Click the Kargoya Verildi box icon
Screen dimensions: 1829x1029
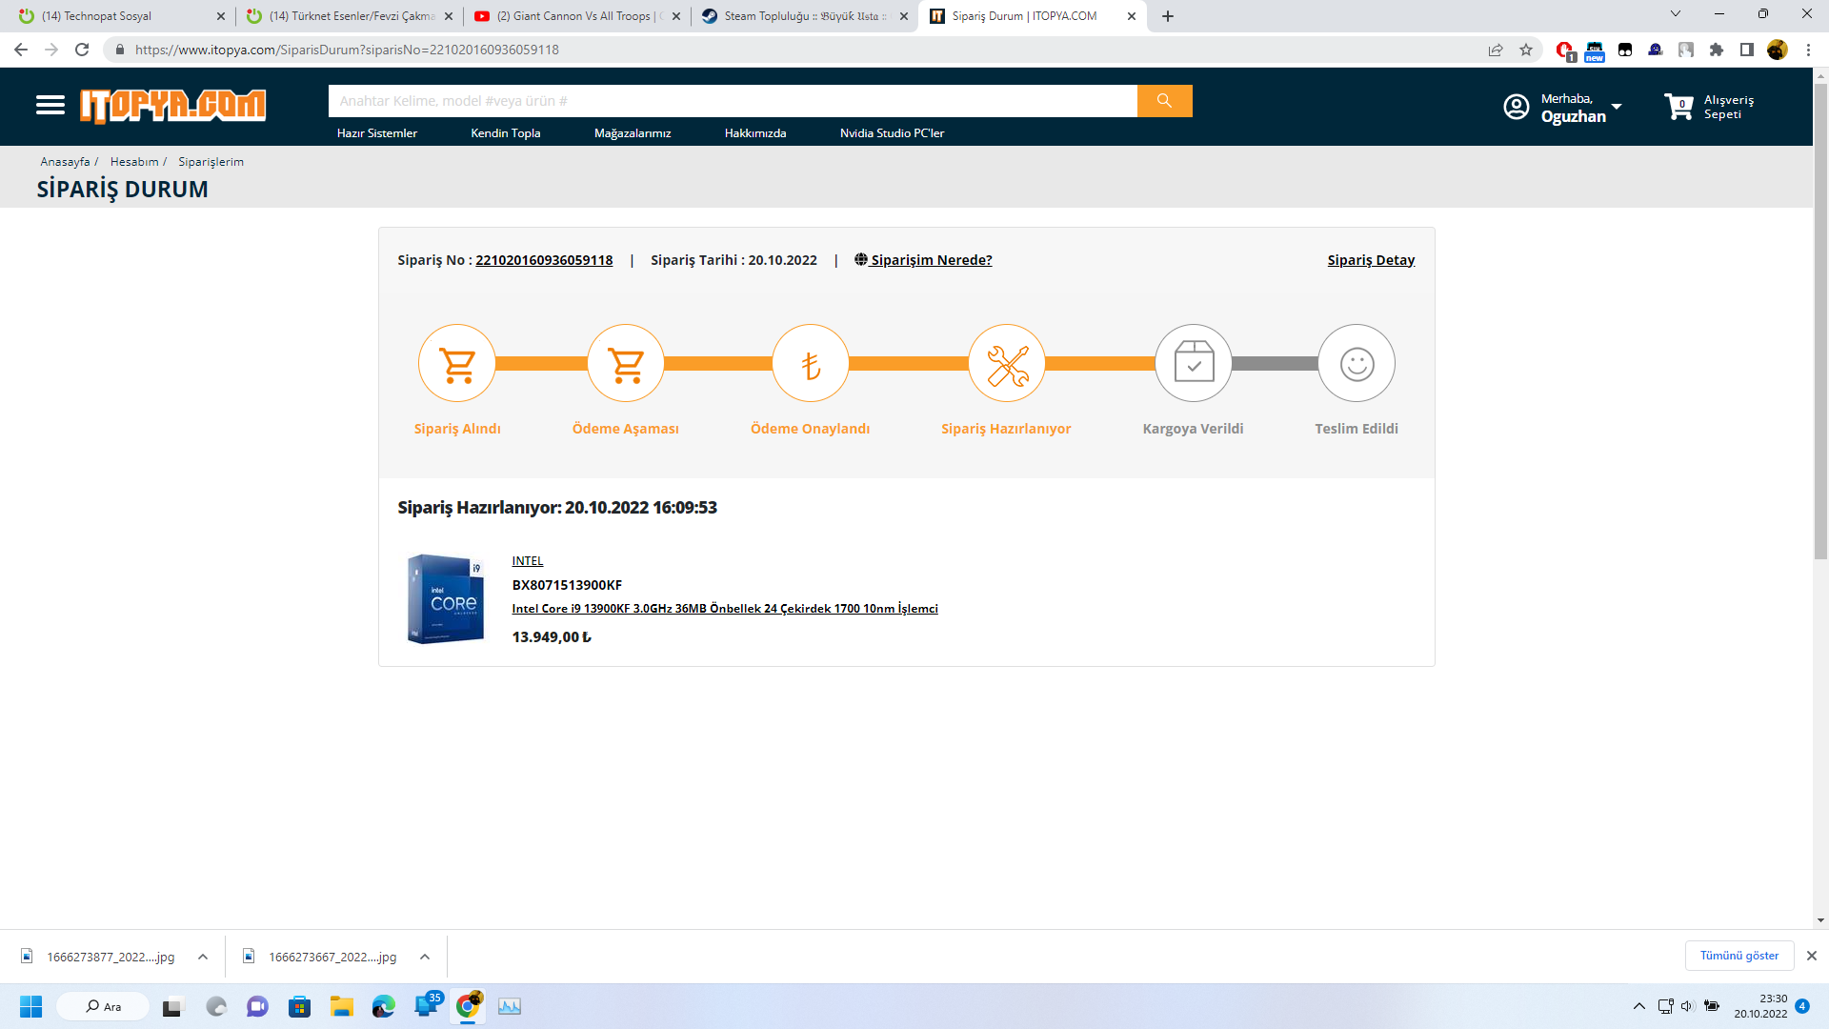point(1194,364)
